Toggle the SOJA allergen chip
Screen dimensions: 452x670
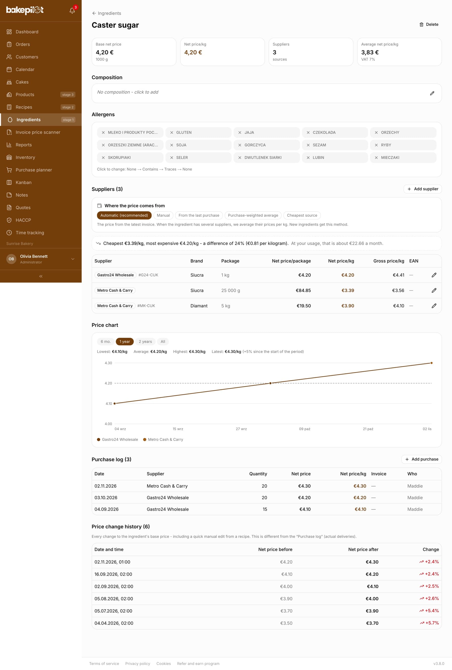198,145
